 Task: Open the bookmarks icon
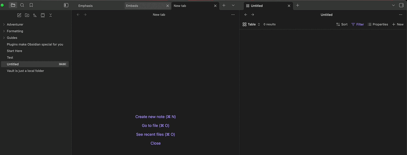[31, 5]
